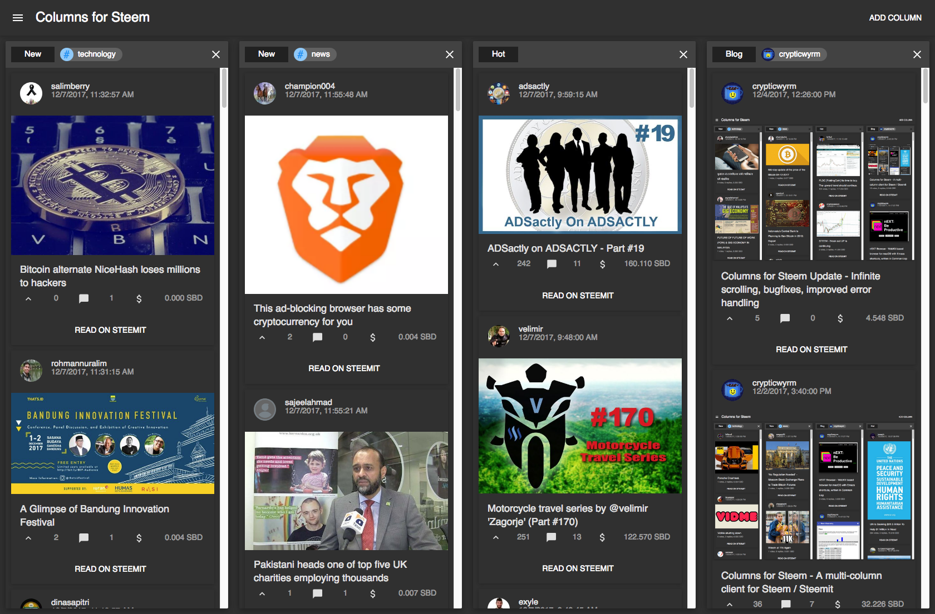Viewport: 935px width, 614px height.
Task: Click dollar payout icon on Pakistani charities post
Action: [x=373, y=593]
